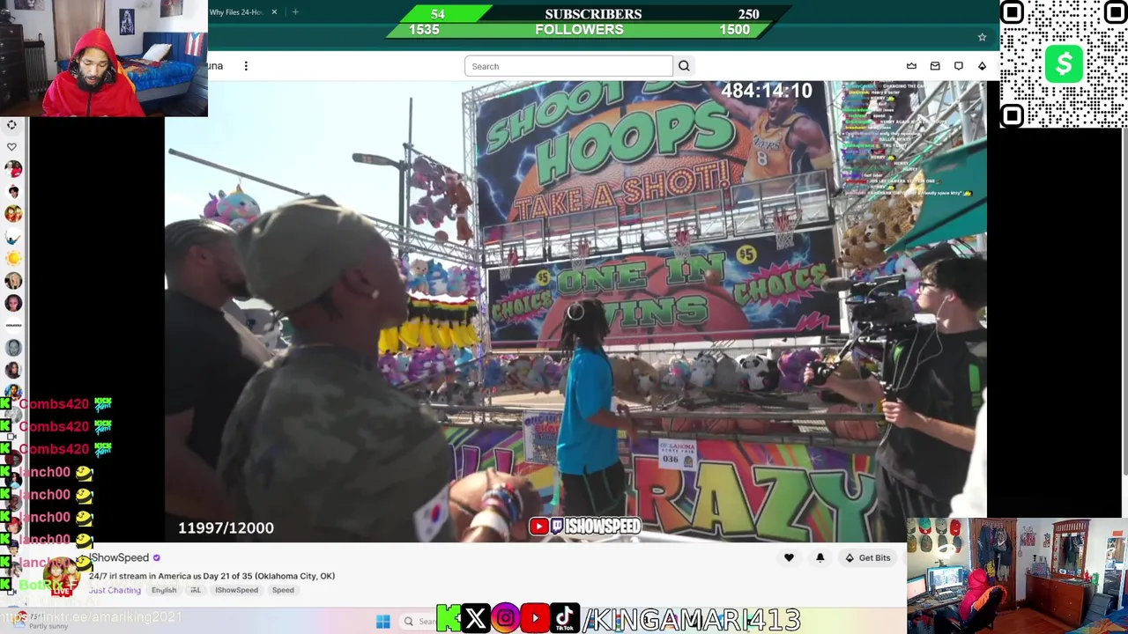Select the English tag

[x=164, y=590]
